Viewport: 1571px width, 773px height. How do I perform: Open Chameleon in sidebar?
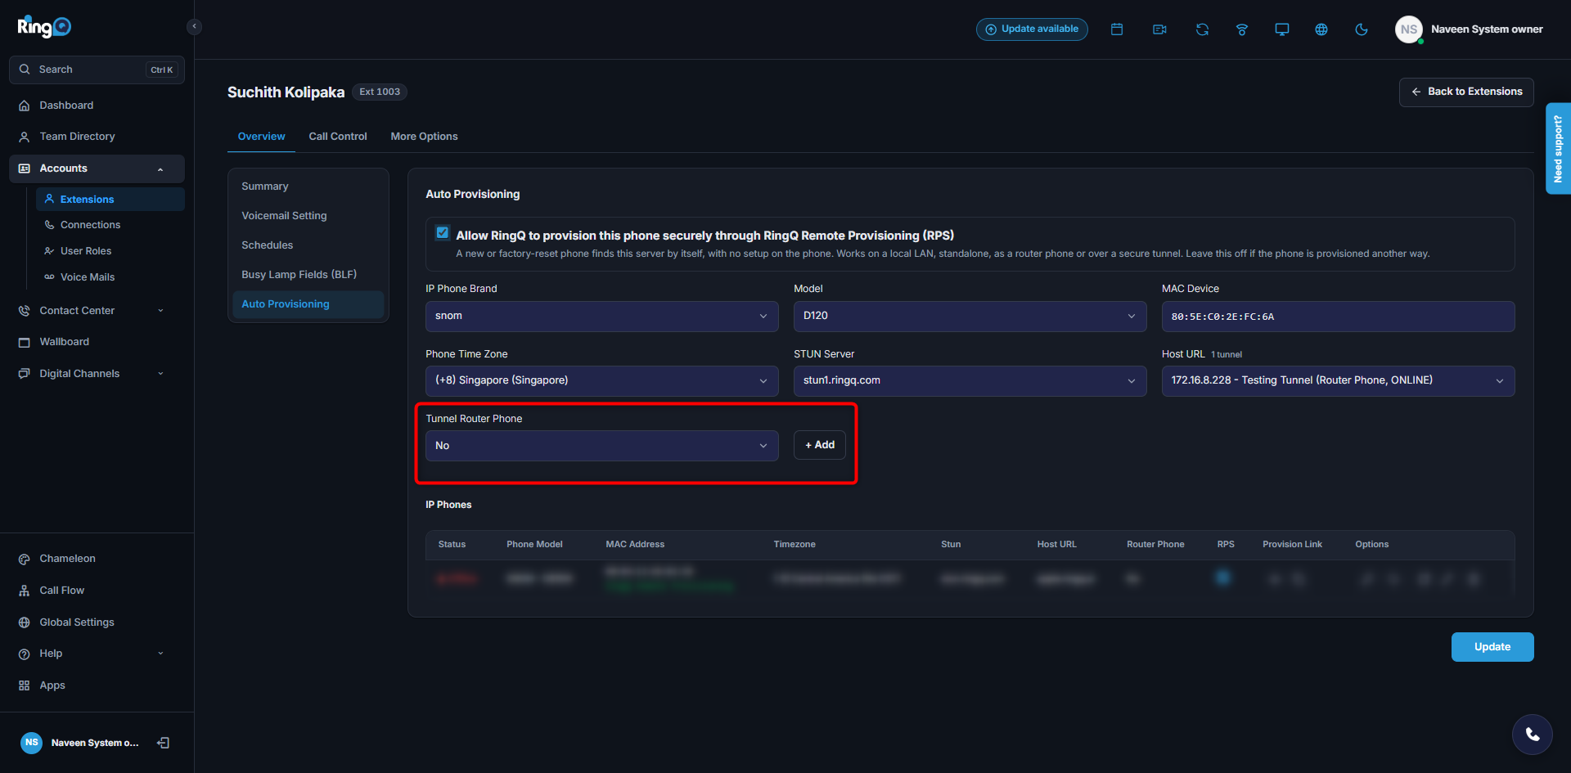(97, 559)
